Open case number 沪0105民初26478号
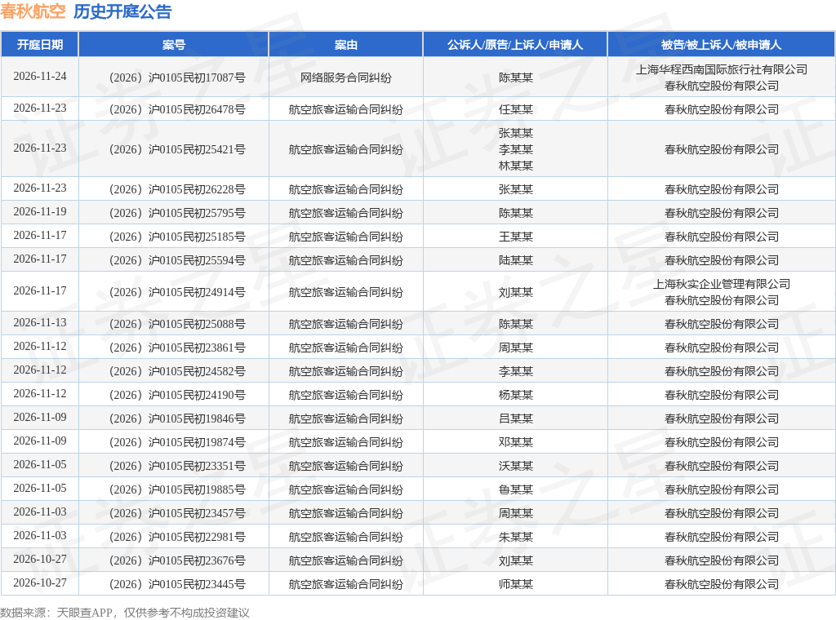 177,110
